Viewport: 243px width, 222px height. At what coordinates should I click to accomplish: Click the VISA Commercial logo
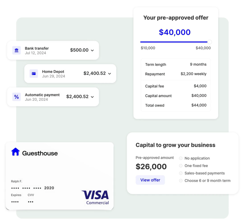[95, 197]
